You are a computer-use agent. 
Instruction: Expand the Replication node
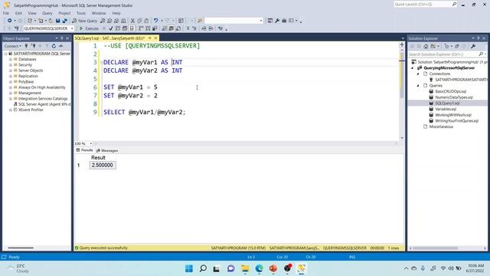11,76
